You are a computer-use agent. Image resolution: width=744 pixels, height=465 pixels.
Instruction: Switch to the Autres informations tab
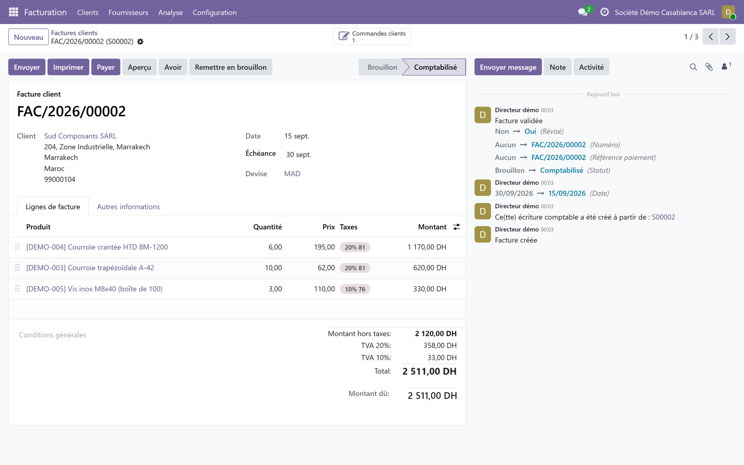point(128,207)
